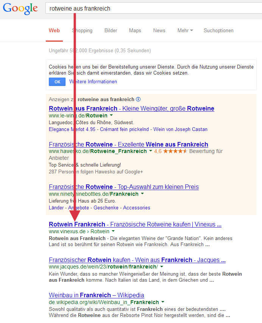Click text 287 Personen folgen Hawesko auf Google+
The image size is (262, 323).
click(96, 172)
